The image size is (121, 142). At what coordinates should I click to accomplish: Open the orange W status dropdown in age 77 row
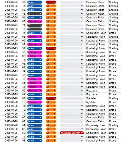(x=51, y=29)
